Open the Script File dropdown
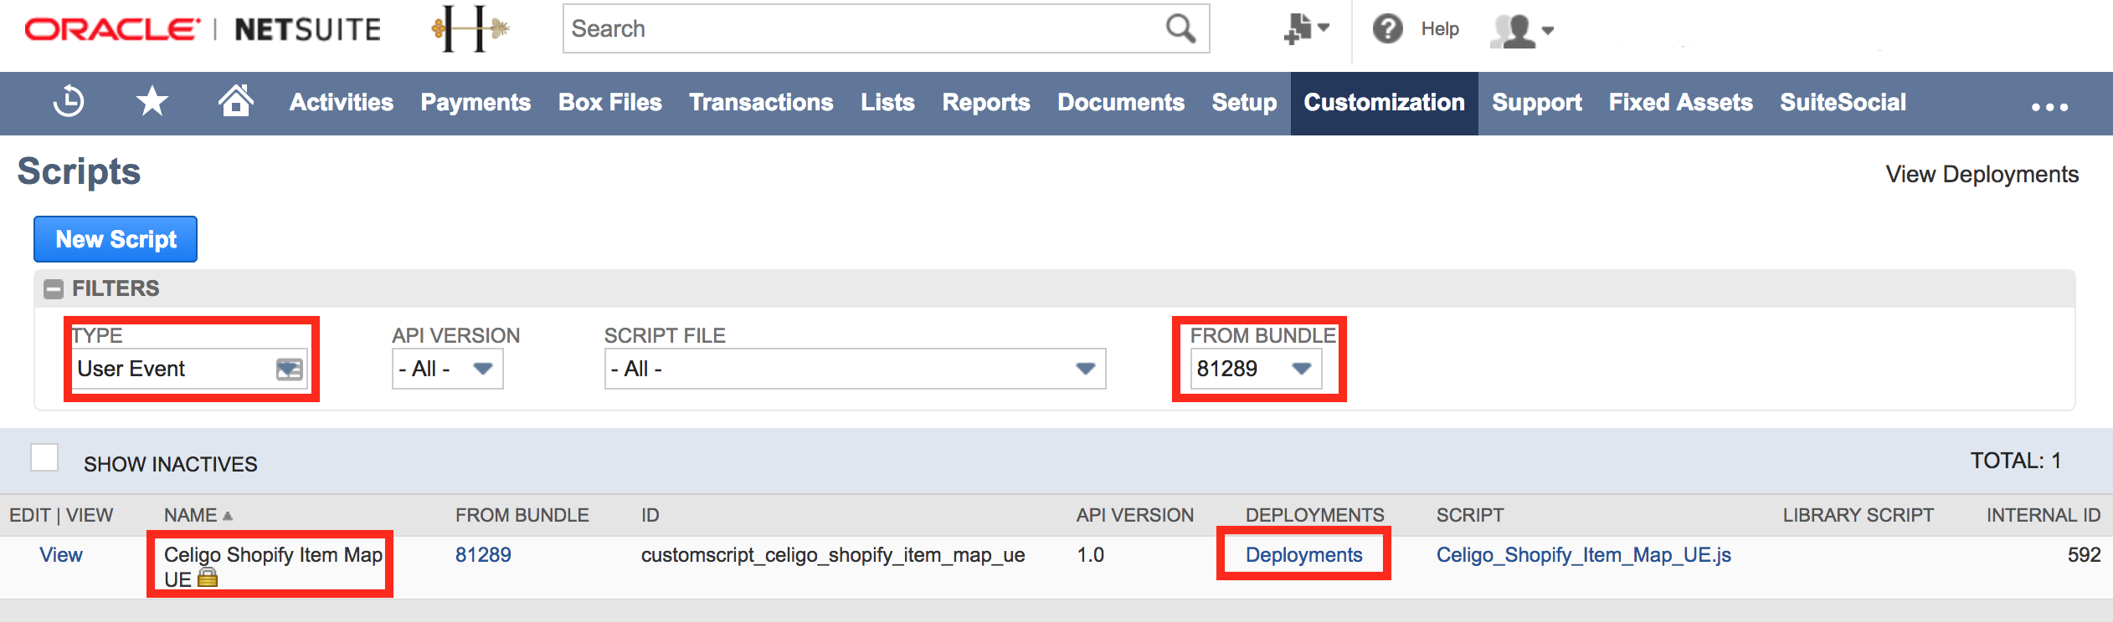The width and height of the screenshot is (2113, 622). (x=855, y=369)
